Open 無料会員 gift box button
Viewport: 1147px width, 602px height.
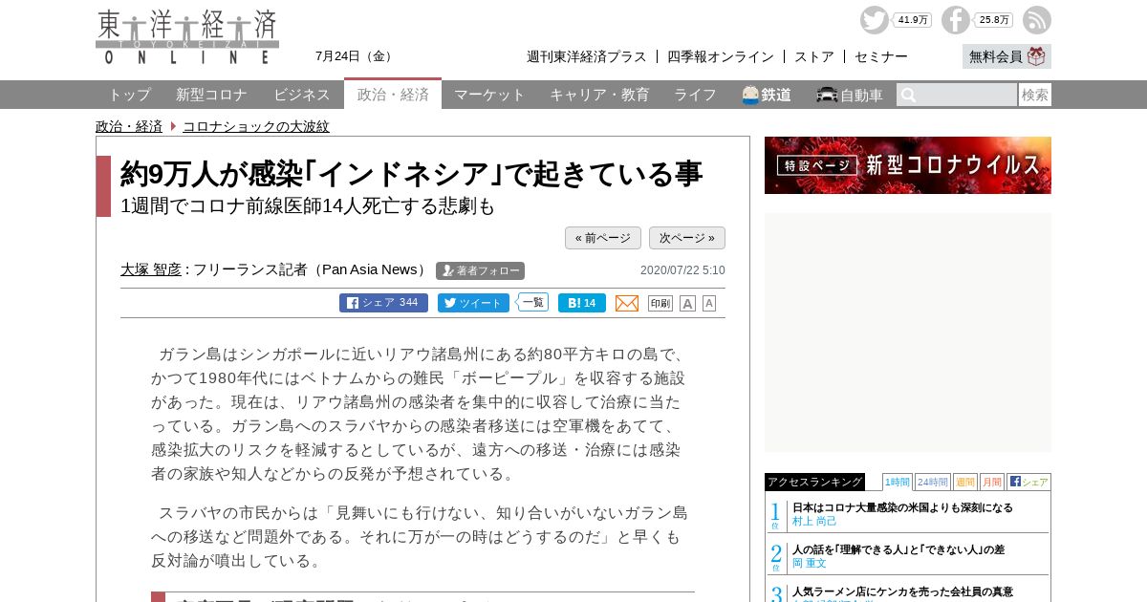[x=1006, y=56]
